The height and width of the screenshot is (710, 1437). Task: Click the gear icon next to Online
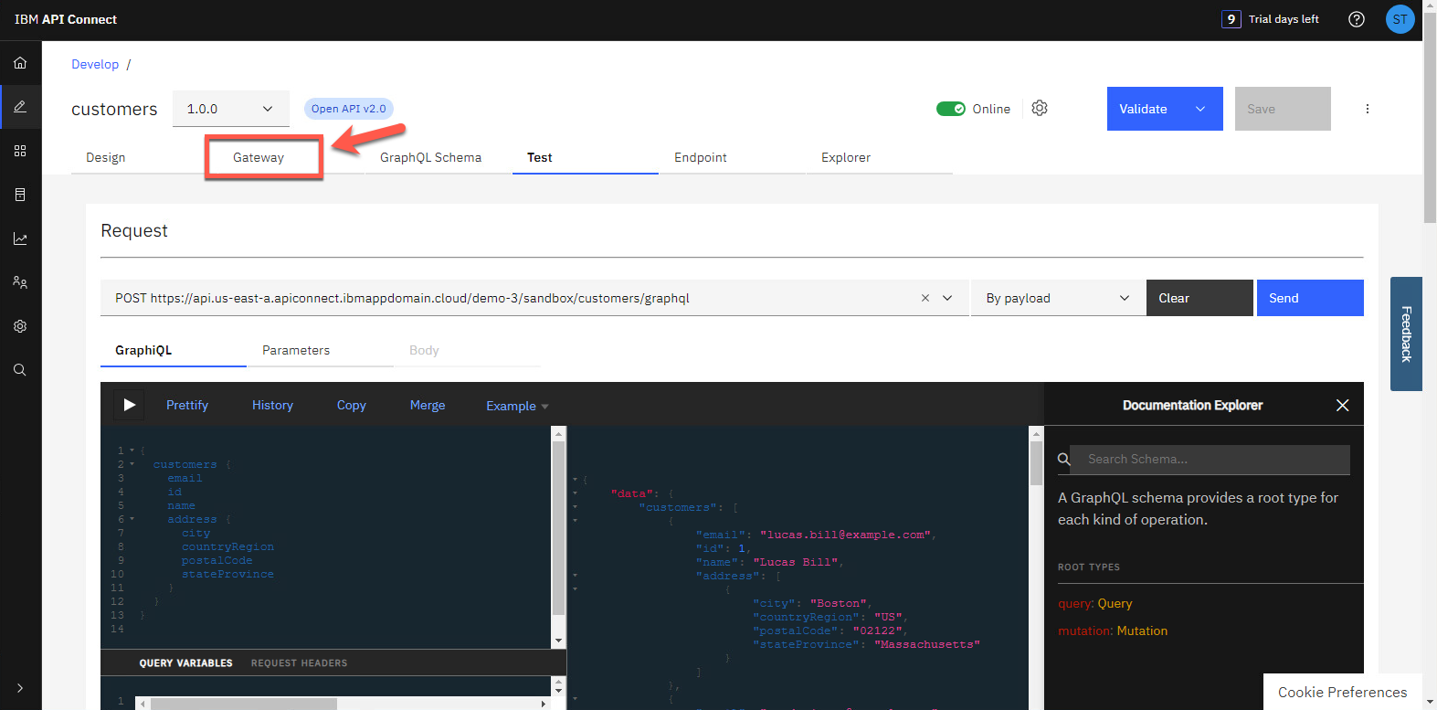pyautogui.click(x=1040, y=108)
